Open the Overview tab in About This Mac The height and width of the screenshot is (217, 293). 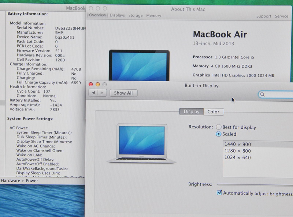[97, 15]
